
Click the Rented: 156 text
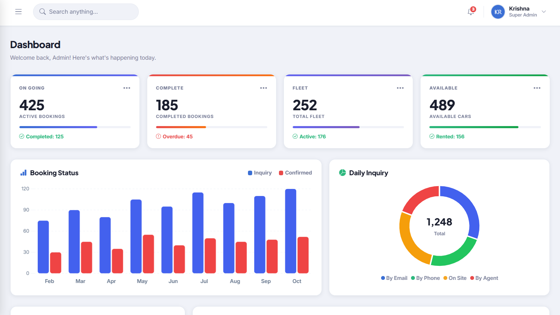450,137
